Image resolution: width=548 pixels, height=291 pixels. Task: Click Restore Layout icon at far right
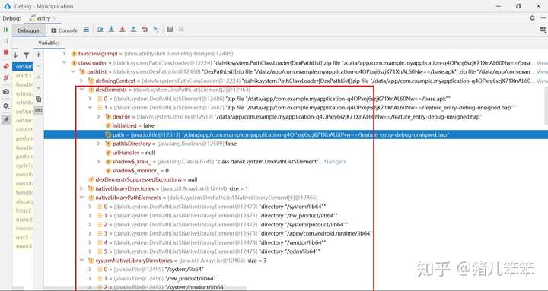[543, 30]
